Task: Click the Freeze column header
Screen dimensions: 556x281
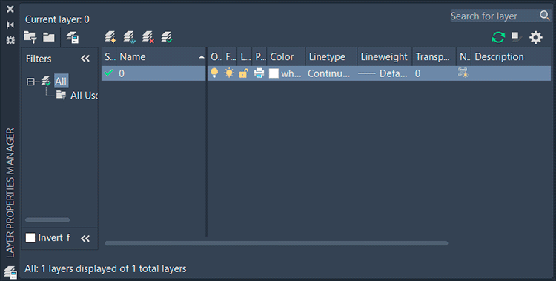Action: pyautogui.click(x=230, y=57)
